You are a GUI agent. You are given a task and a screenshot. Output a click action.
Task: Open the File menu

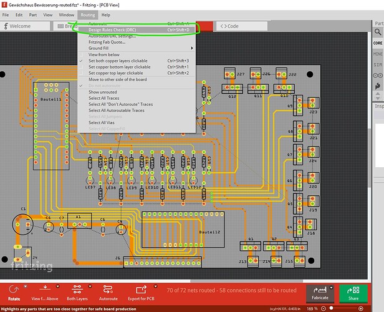pos(6,15)
